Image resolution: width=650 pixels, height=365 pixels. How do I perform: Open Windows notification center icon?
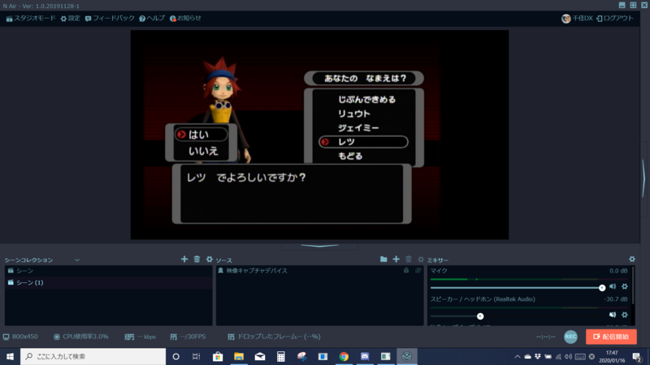(x=637, y=357)
